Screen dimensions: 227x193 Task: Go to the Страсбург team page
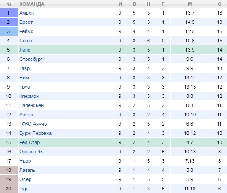click(x=31, y=59)
